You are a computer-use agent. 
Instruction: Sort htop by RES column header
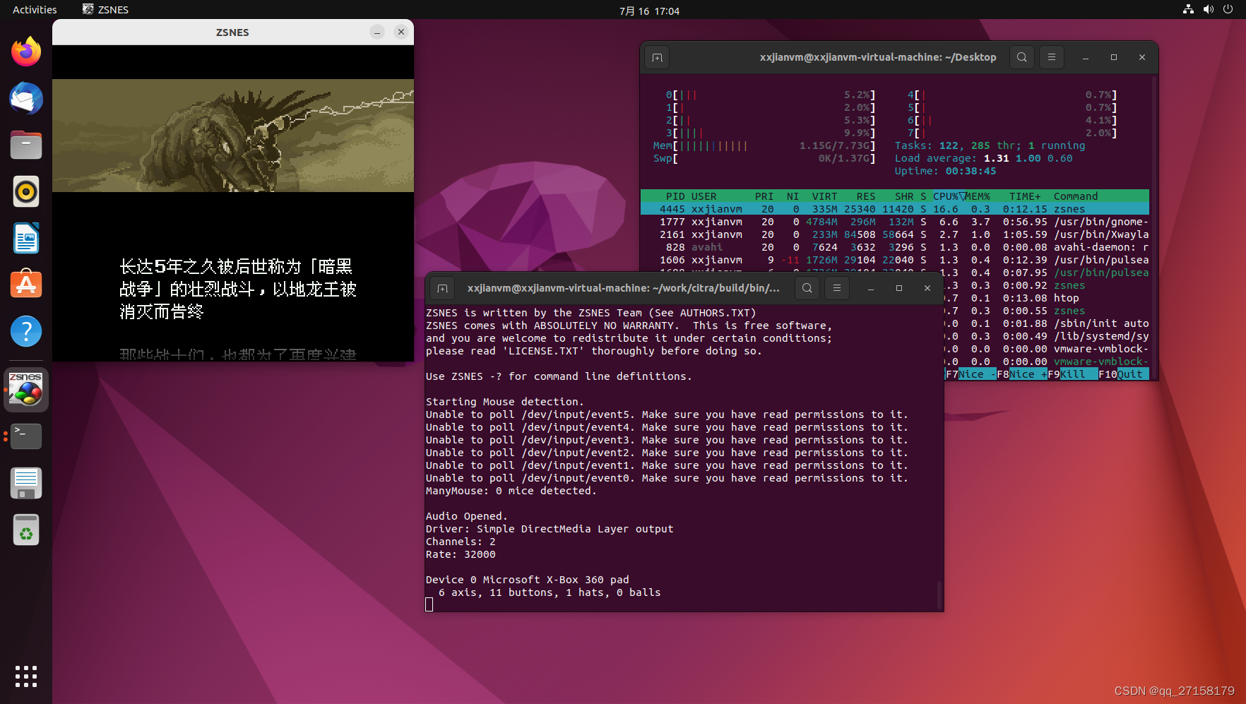tap(865, 196)
